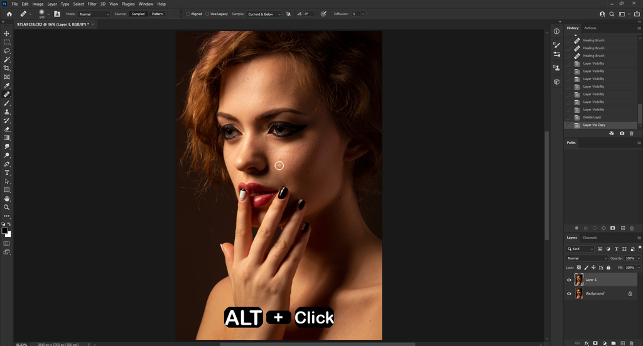
Task: Open the tool preset picker arrow
Action: [x=30, y=14]
